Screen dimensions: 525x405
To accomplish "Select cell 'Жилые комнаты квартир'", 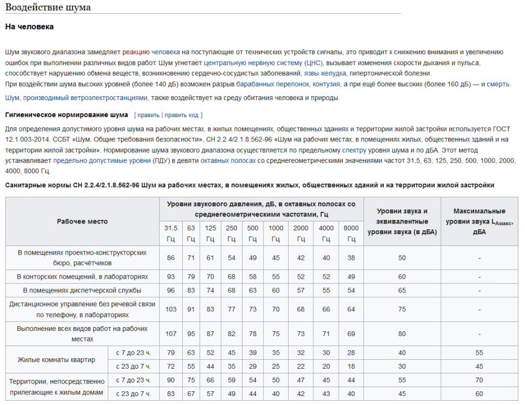I will [57, 360].
